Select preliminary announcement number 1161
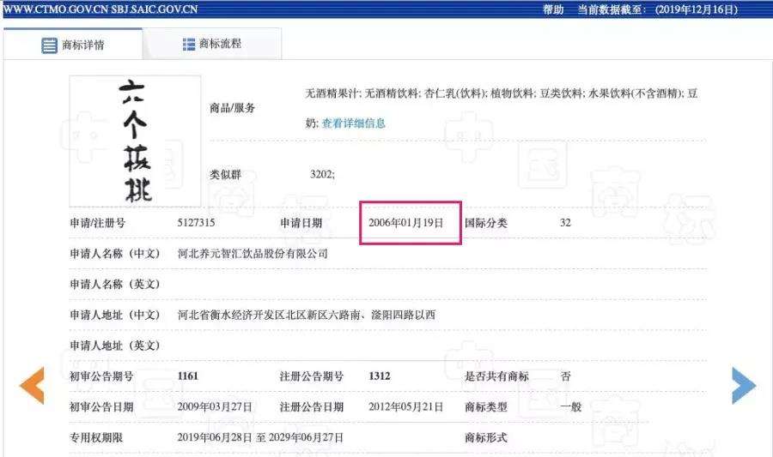773x457 pixels. pos(188,376)
